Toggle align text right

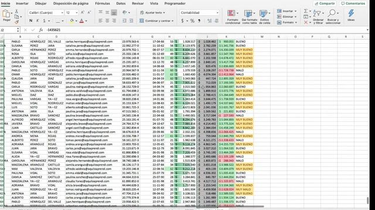click(x=114, y=21)
